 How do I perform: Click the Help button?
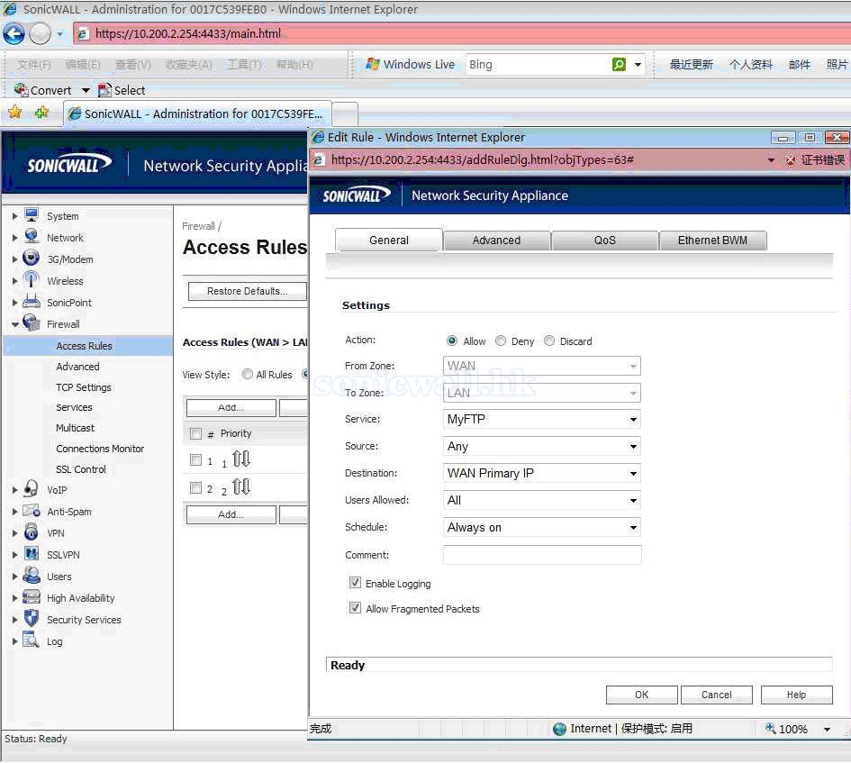point(796,695)
